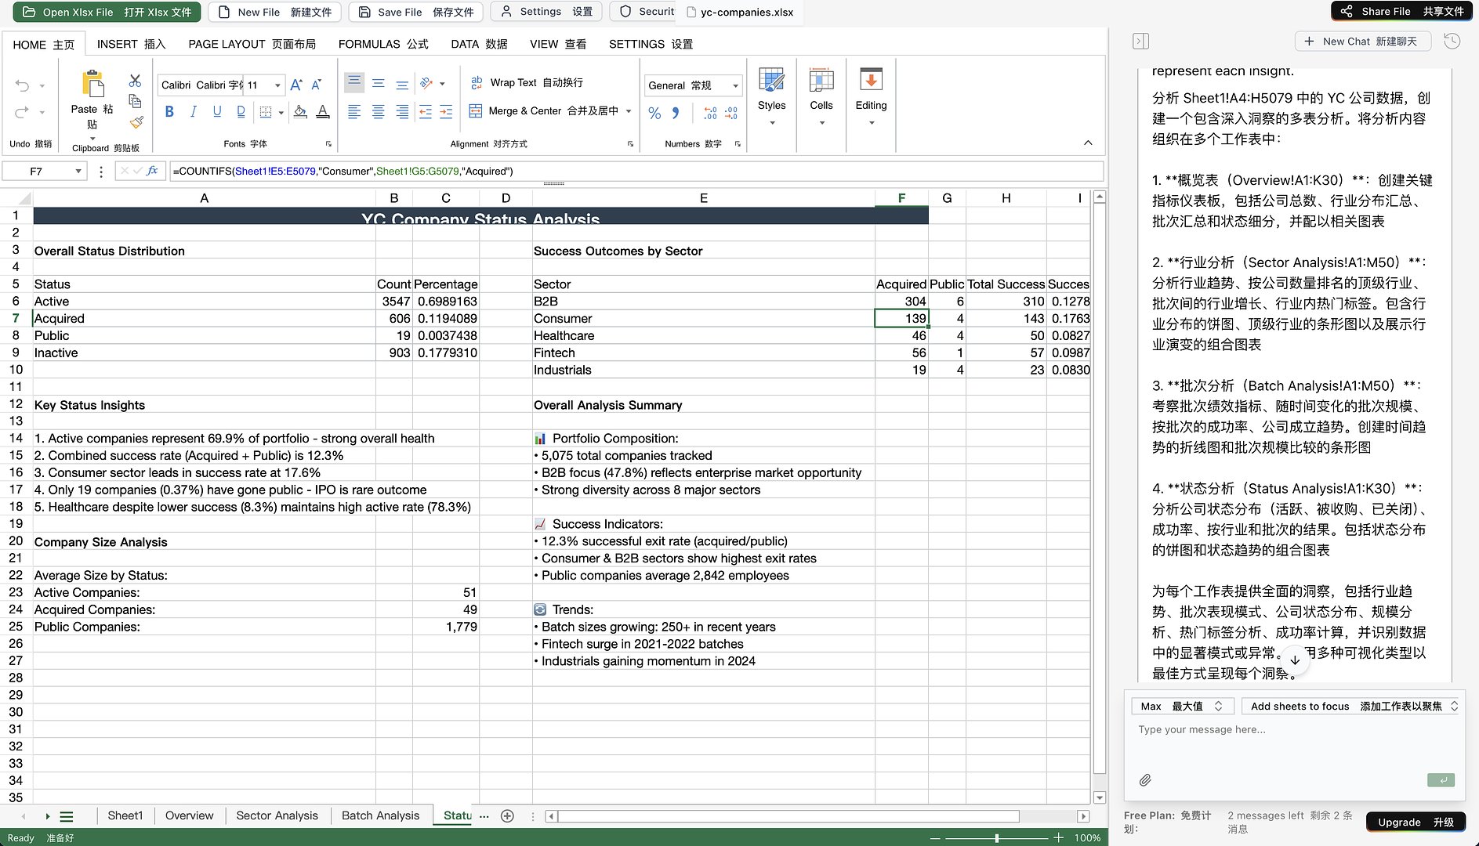
Task: Click the Increase Font Size icon
Action: (295, 85)
